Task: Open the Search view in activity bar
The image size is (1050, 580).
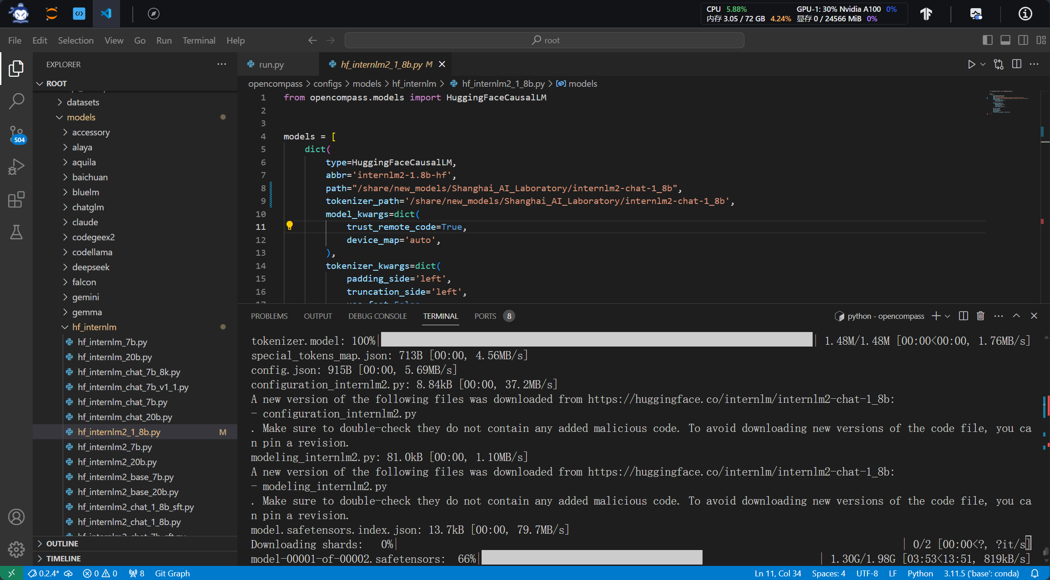Action: (x=16, y=101)
